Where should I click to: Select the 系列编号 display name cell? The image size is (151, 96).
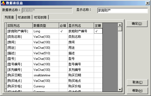coord(81,70)
